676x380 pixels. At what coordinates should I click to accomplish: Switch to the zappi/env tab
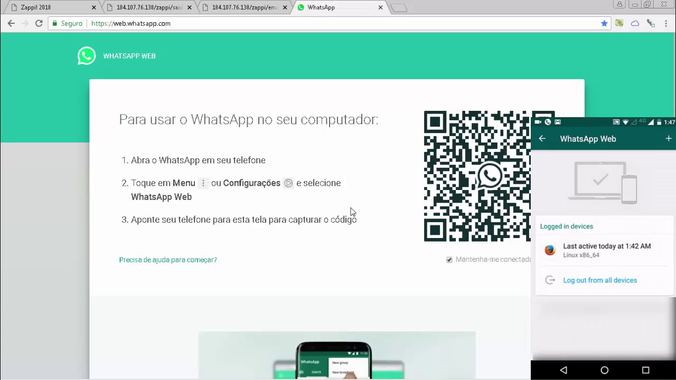pyautogui.click(x=245, y=7)
